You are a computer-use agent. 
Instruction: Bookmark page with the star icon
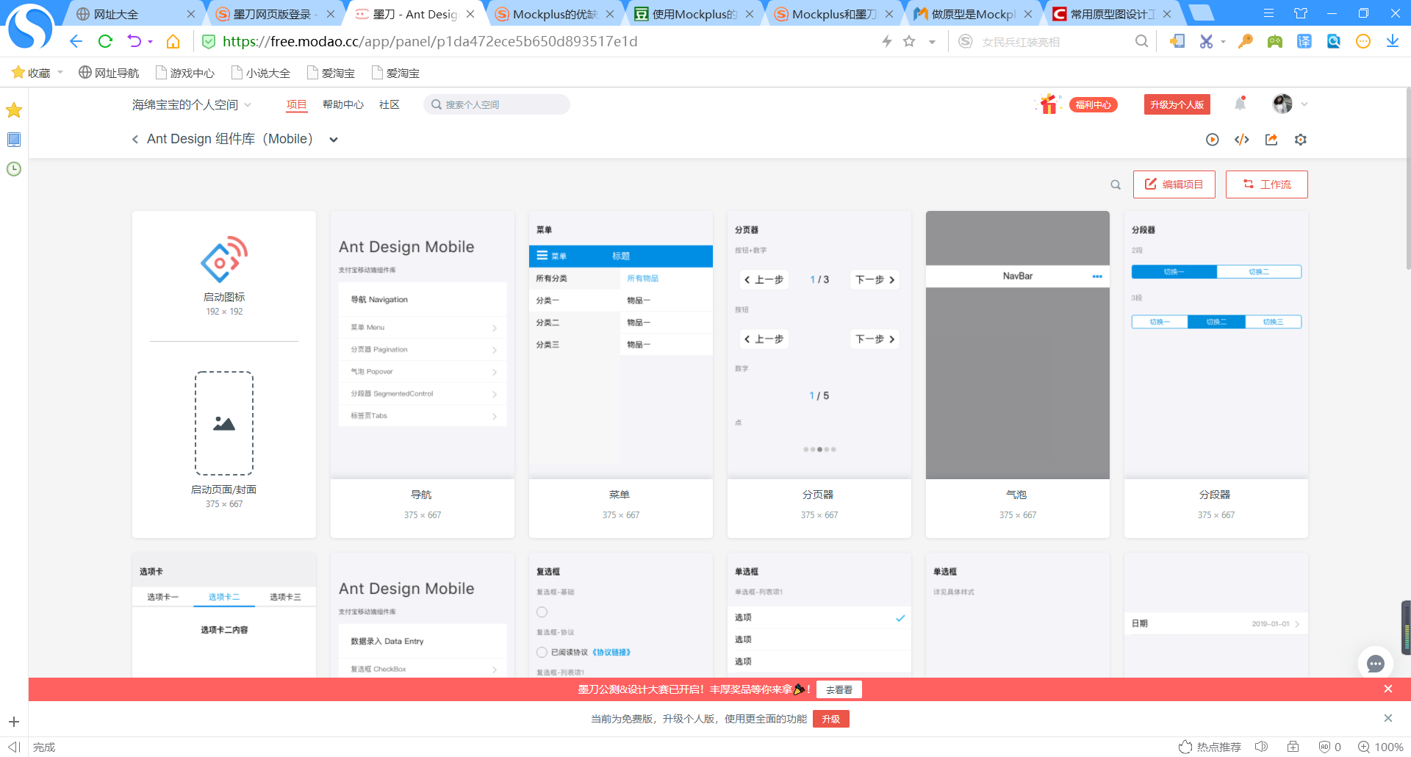909,41
